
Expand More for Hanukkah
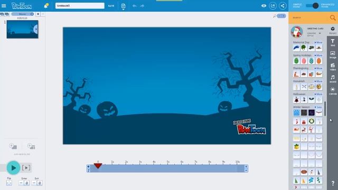[318, 81]
